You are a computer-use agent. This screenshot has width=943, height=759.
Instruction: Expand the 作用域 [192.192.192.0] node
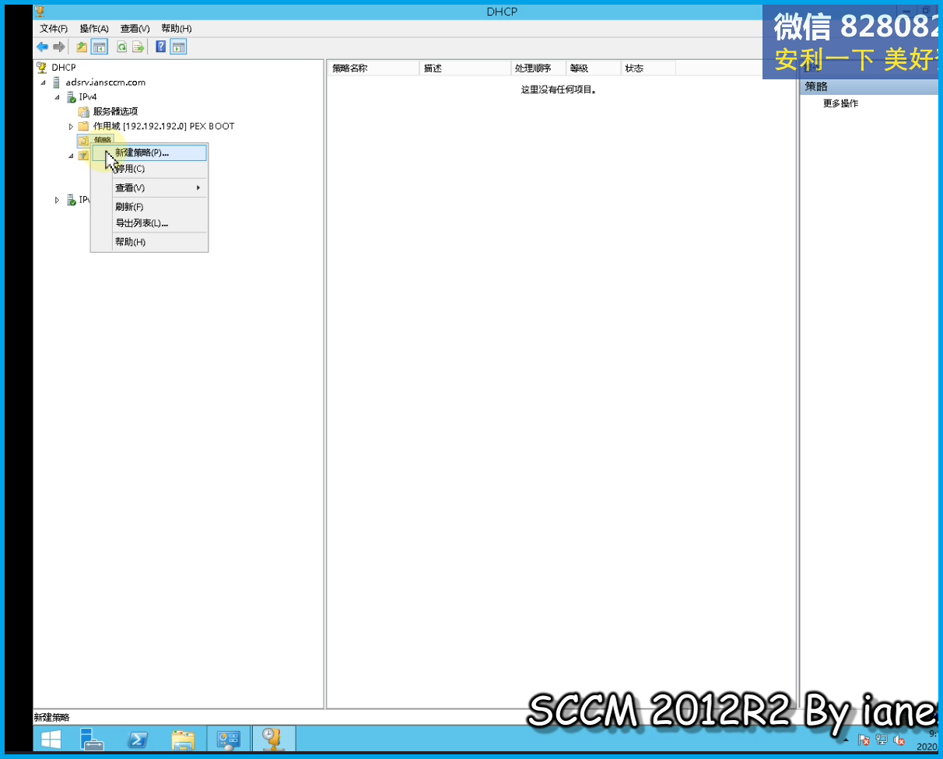(71, 127)
